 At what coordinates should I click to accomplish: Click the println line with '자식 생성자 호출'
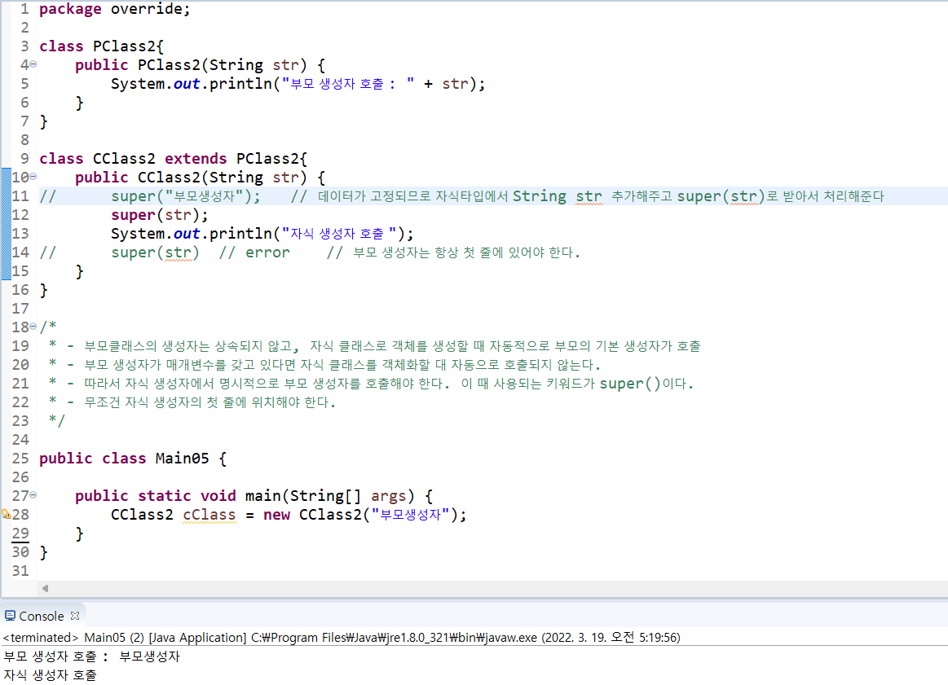coord(262,234)
